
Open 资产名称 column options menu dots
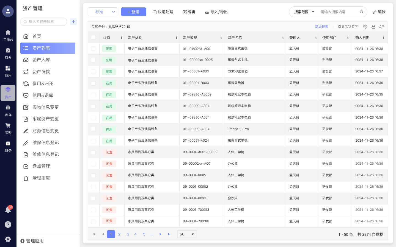click(283, 37)
